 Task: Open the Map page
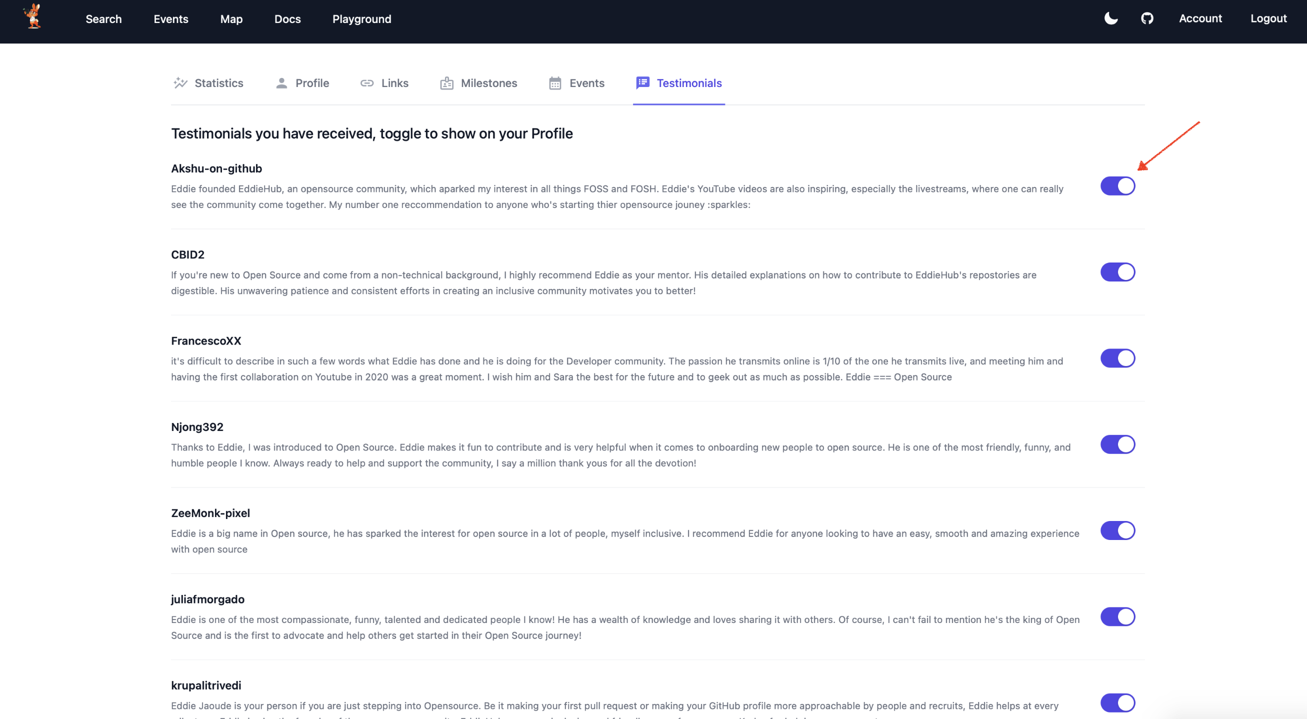(x=231, y=19)
